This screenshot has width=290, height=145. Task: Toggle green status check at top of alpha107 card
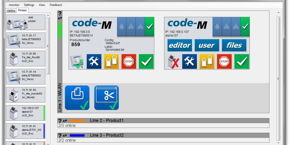[x=245, y=26]
